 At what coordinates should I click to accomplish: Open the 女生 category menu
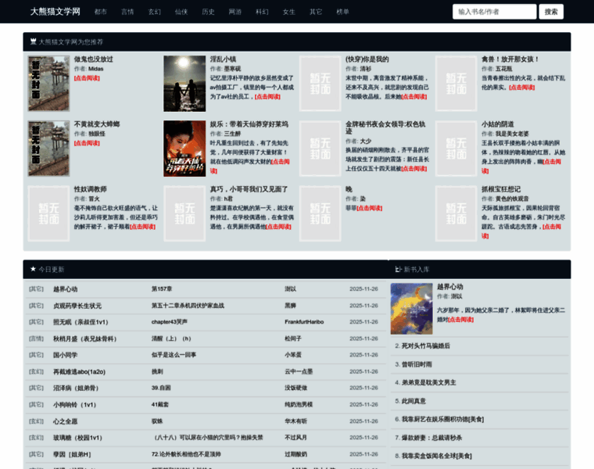[289, 12]
